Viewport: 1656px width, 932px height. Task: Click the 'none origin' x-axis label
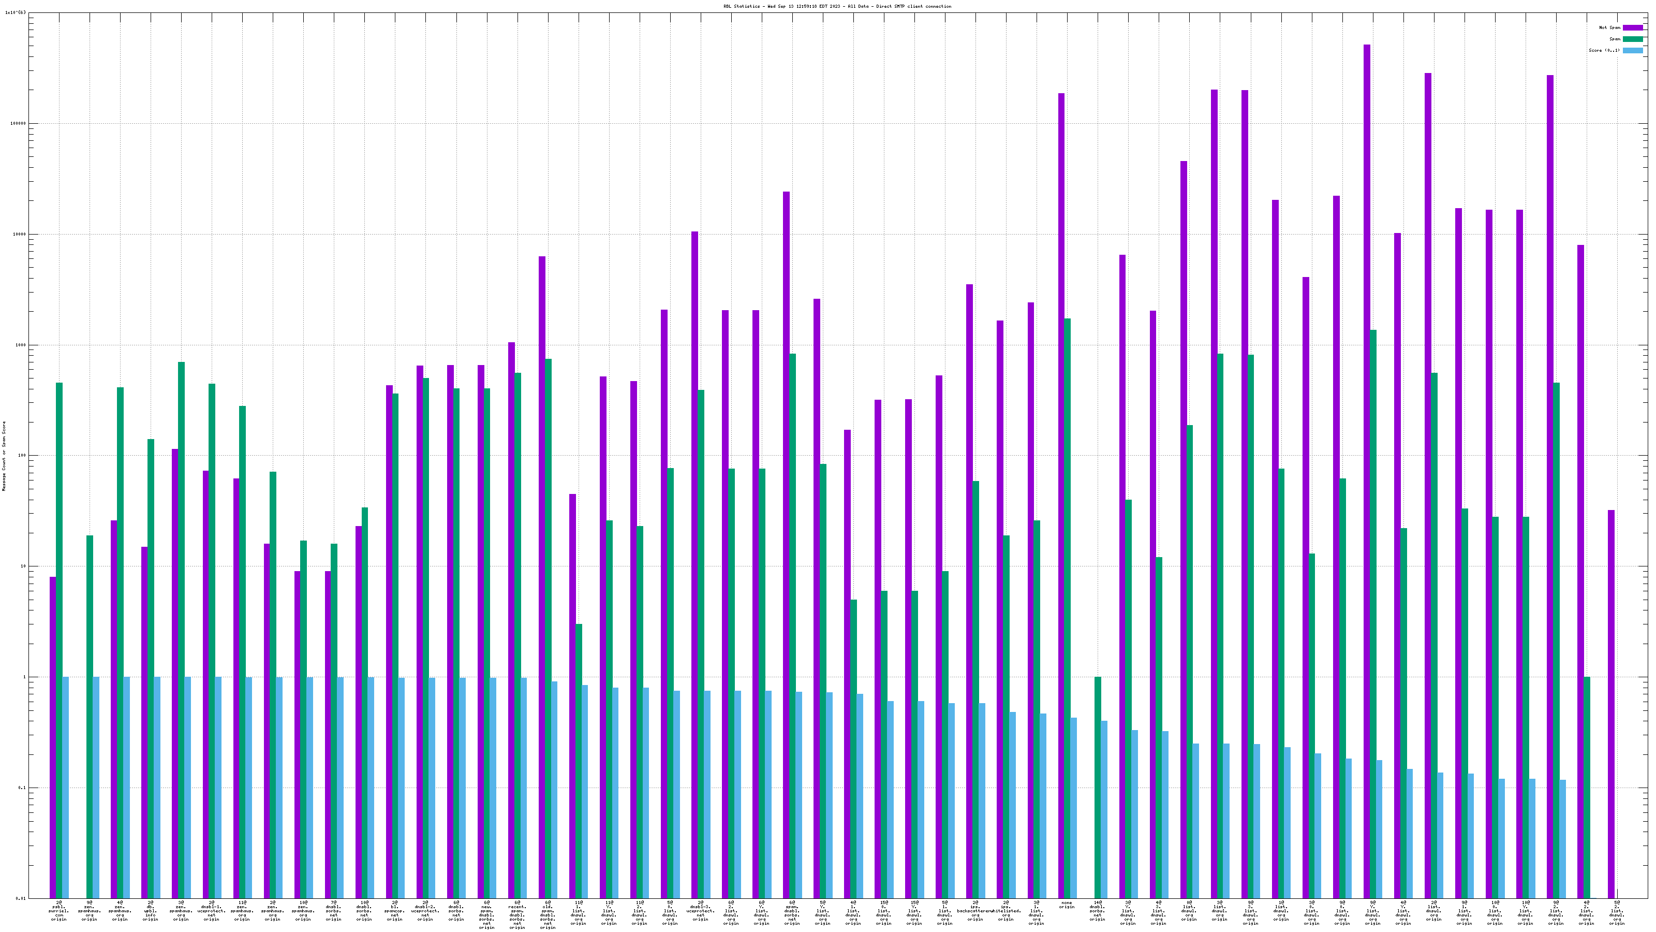pyautogui.click(x=1067, y=905)
